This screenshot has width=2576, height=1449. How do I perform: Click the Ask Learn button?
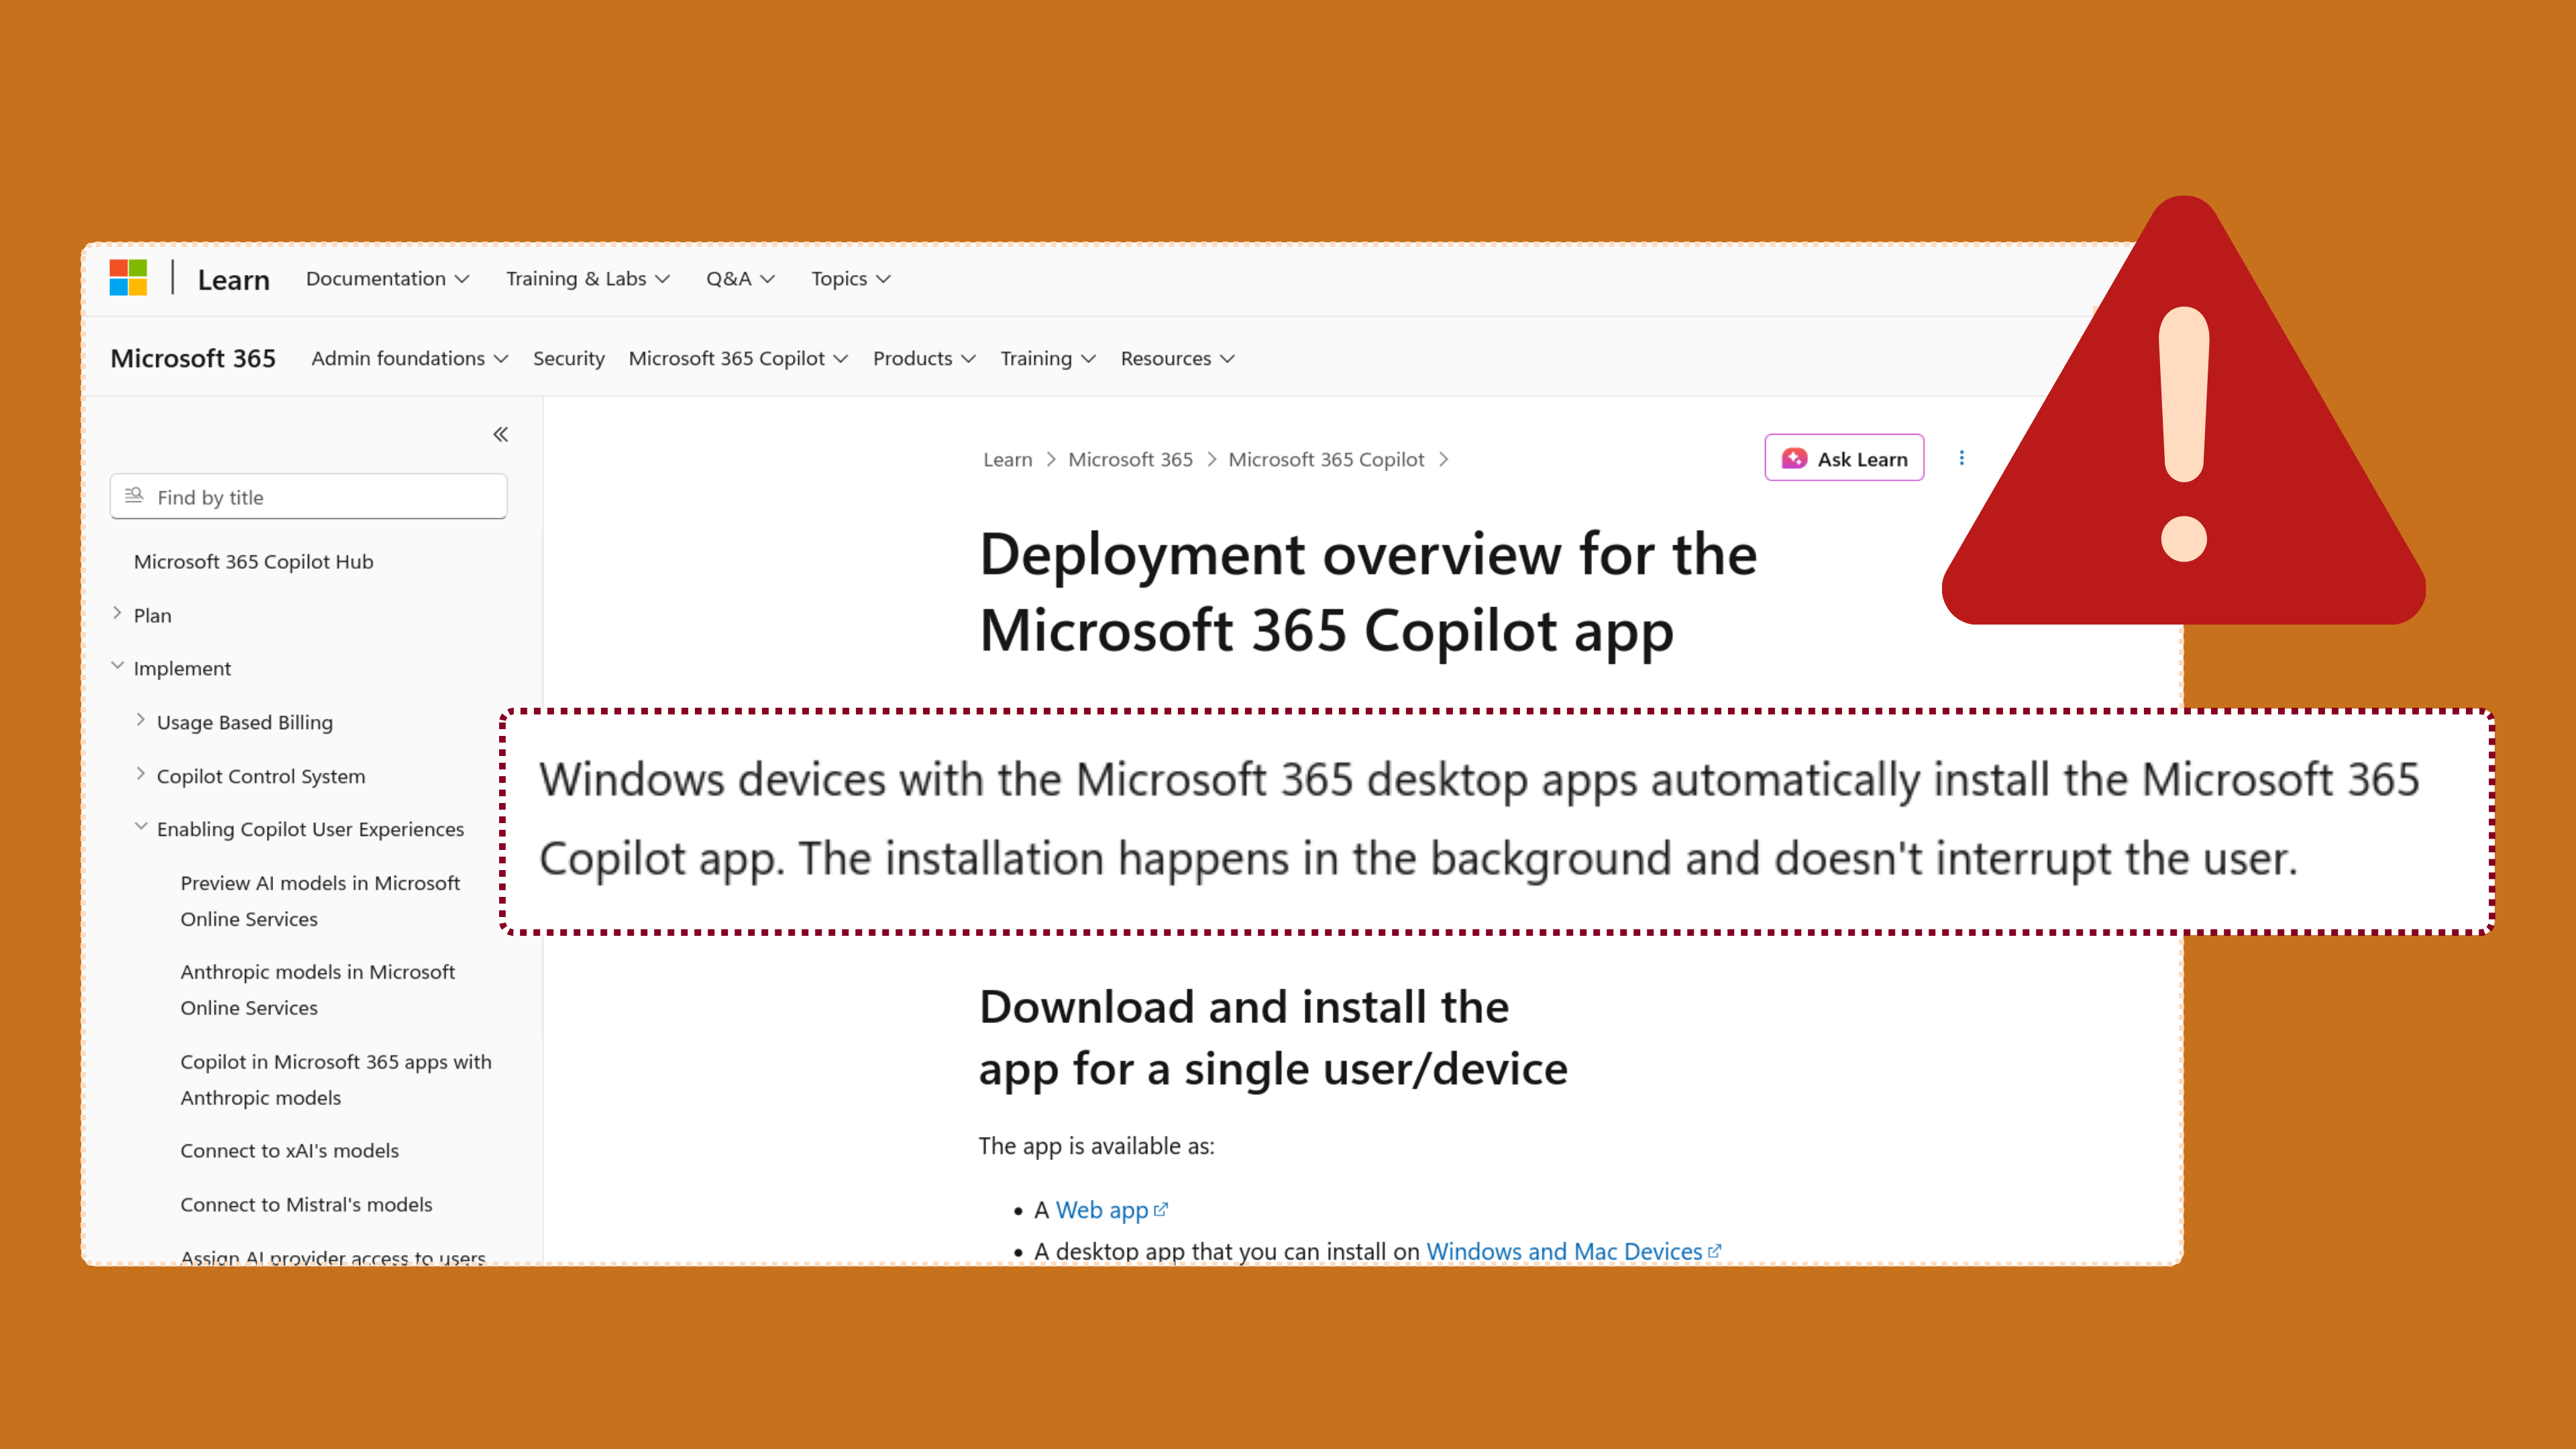coord(1844,458)
